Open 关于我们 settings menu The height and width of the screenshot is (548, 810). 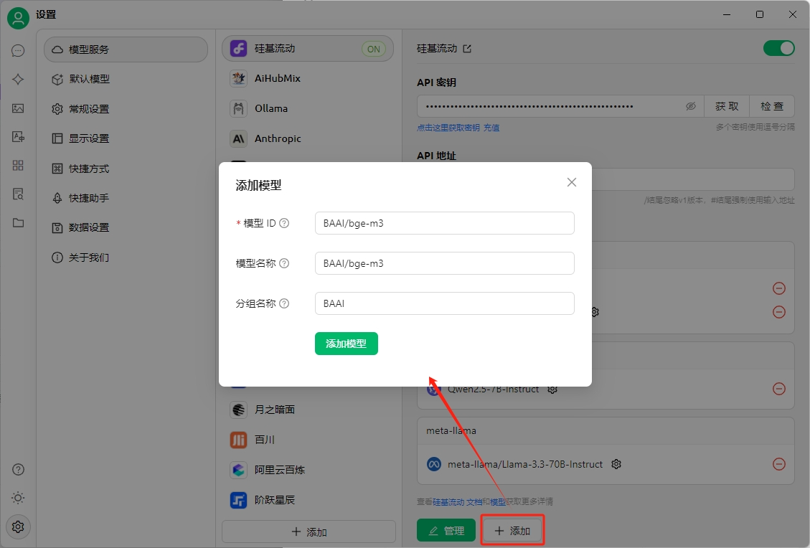click(126, 258)
